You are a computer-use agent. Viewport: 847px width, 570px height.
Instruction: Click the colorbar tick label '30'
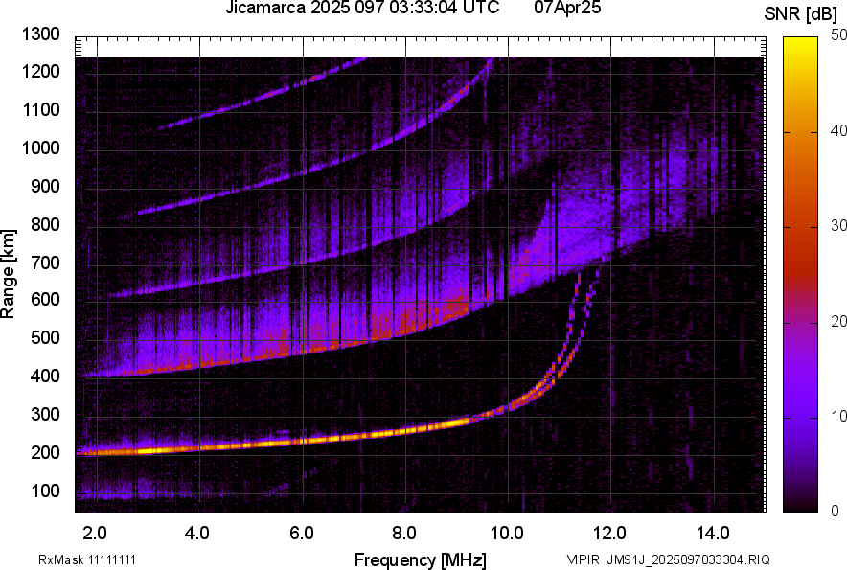(839, 226)
